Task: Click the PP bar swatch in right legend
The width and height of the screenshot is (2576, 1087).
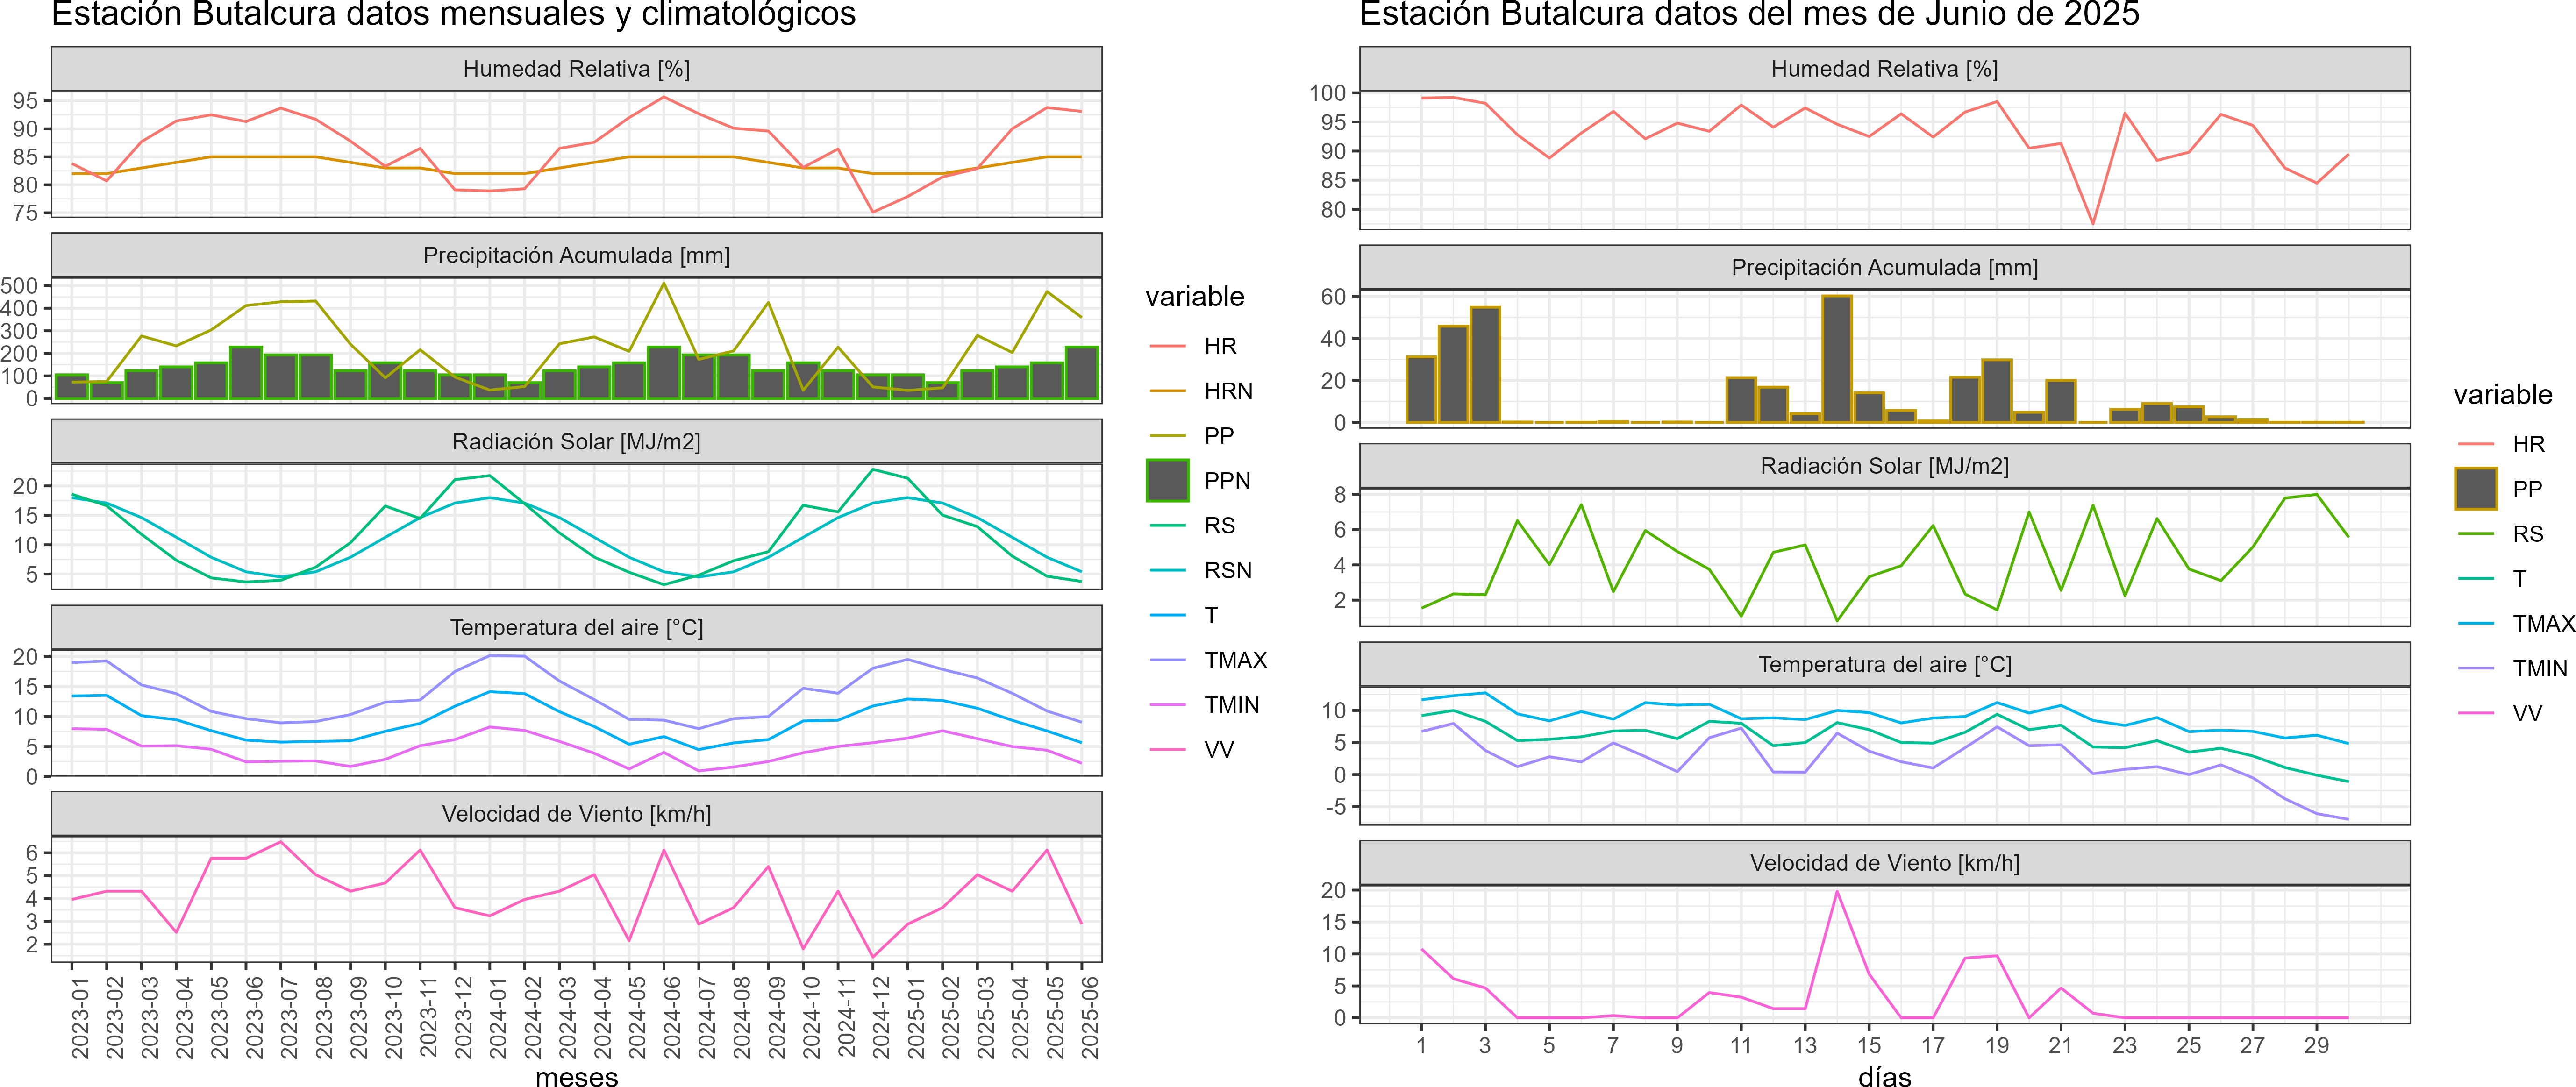Action: click(2475, 489)
